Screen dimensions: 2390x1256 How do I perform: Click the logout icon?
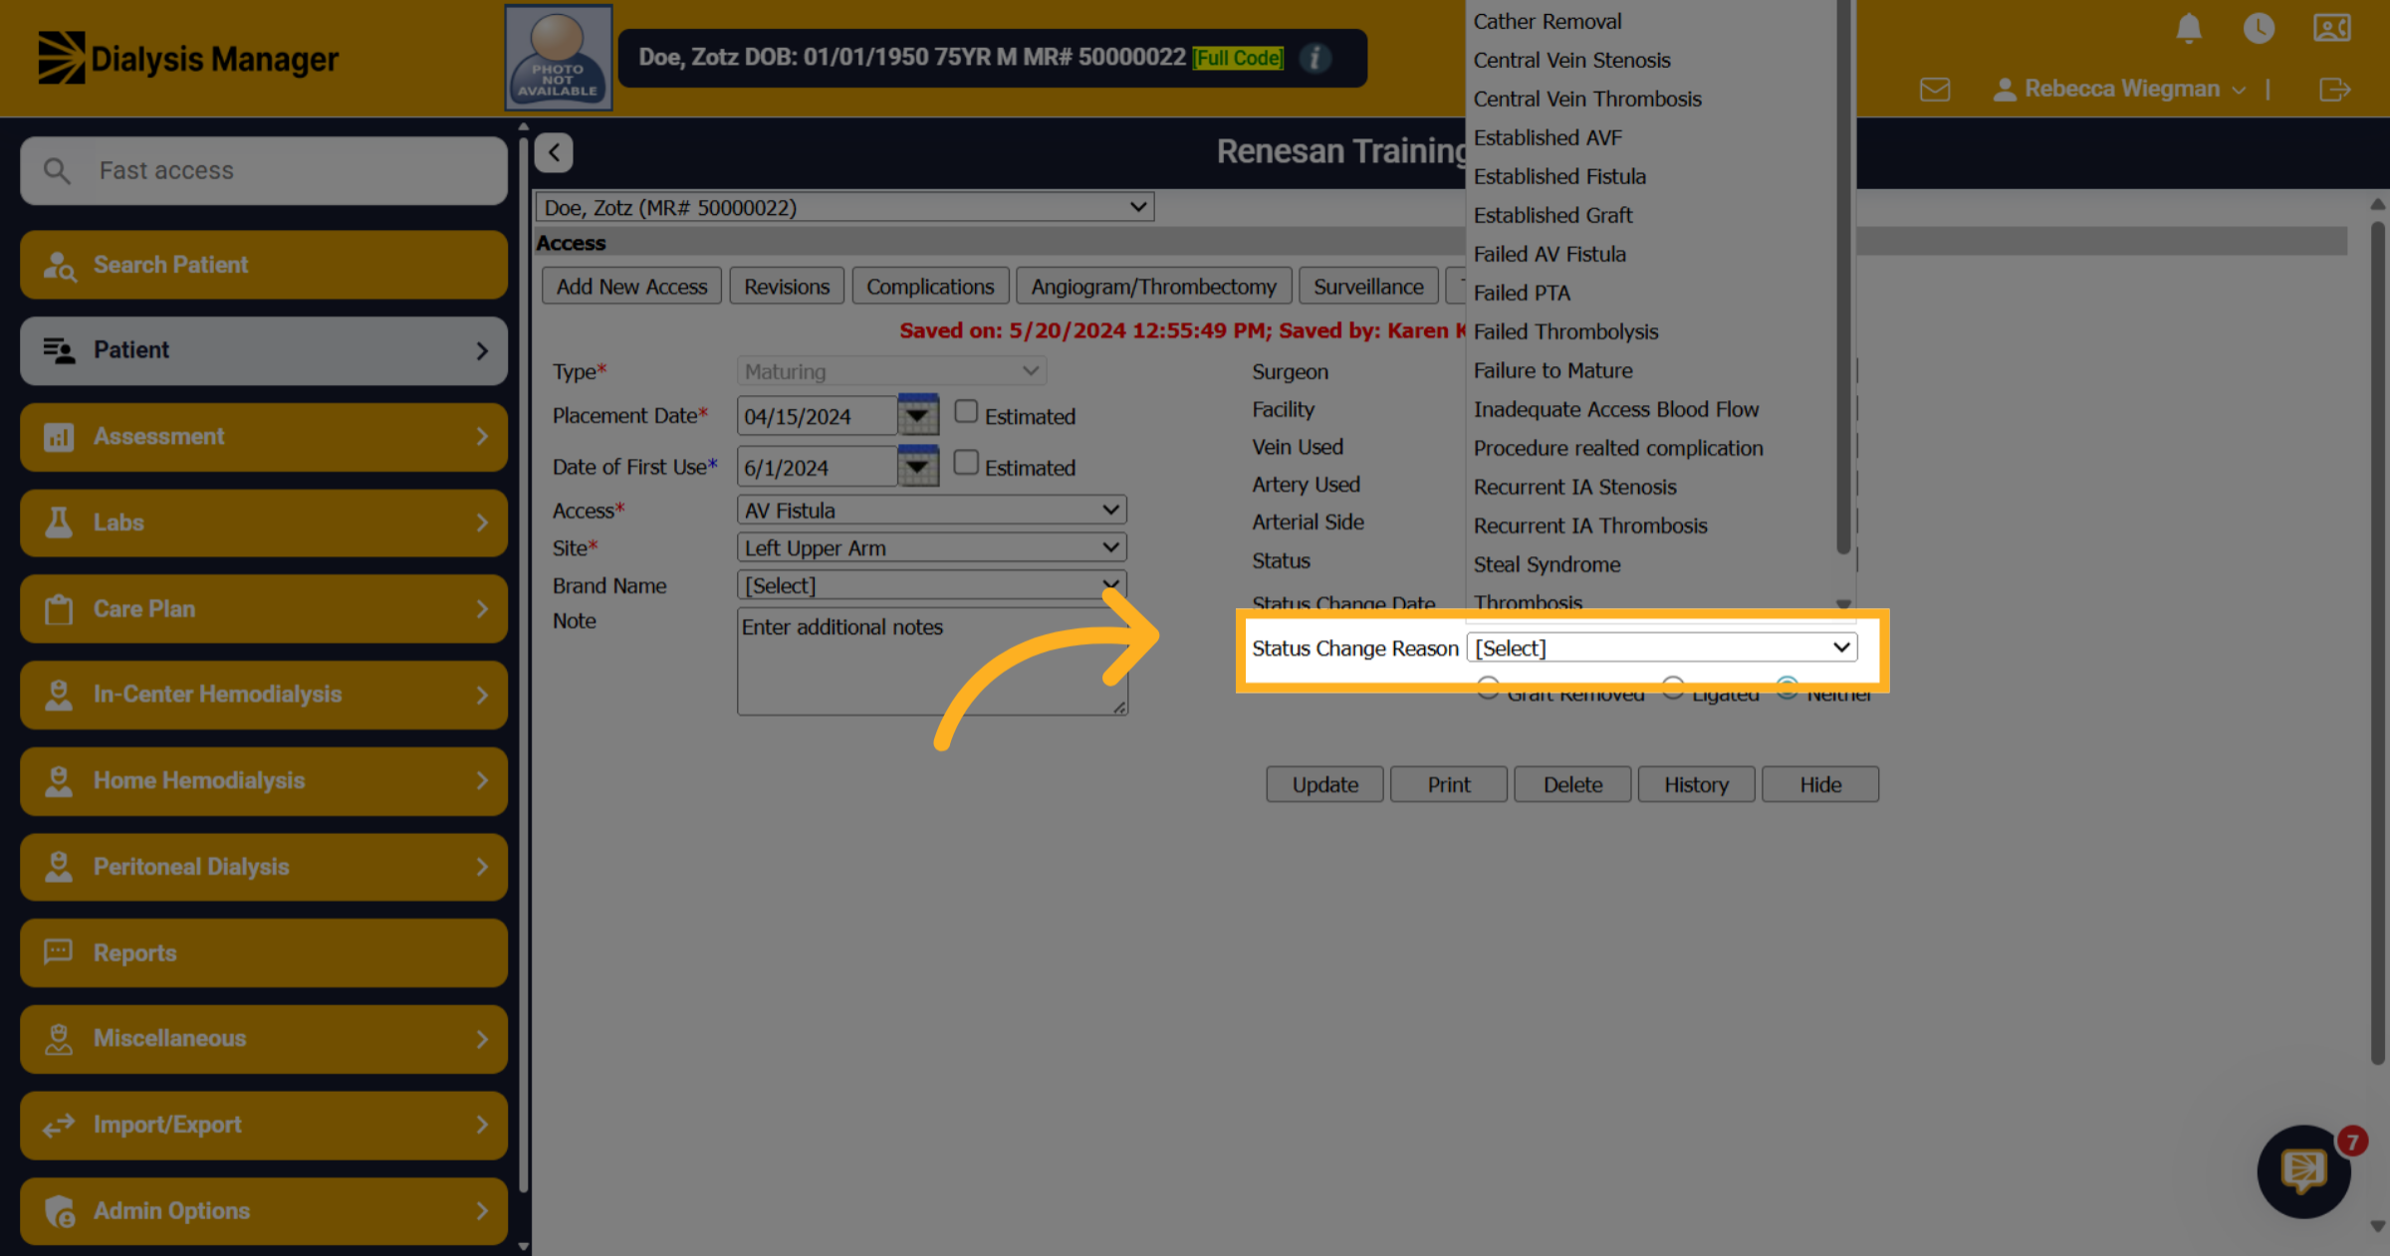coord(2334,90)
